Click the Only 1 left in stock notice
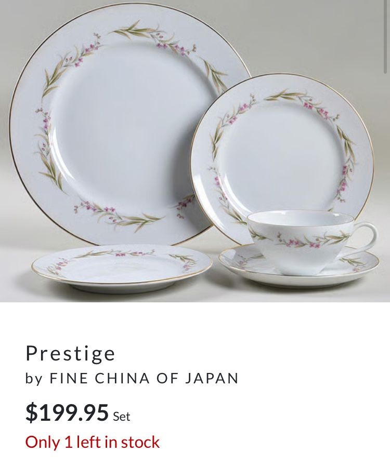Image resolution: width=390 pixels, height=467 pixels. pos(93,442)
